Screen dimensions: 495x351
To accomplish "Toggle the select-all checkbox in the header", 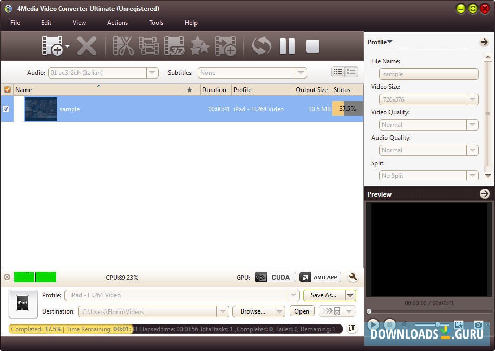I will (7, 89).
